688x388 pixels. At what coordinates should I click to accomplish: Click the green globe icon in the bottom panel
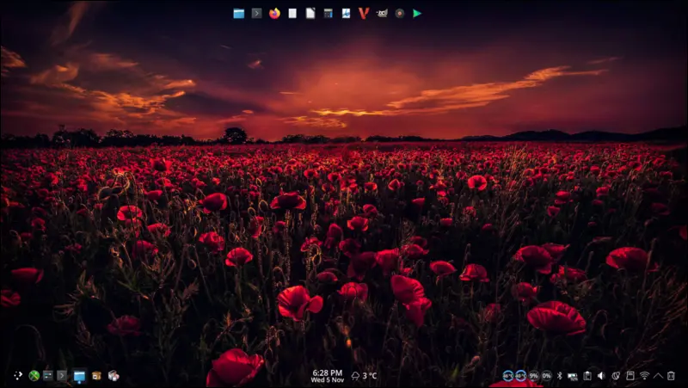tap(34, 376)
